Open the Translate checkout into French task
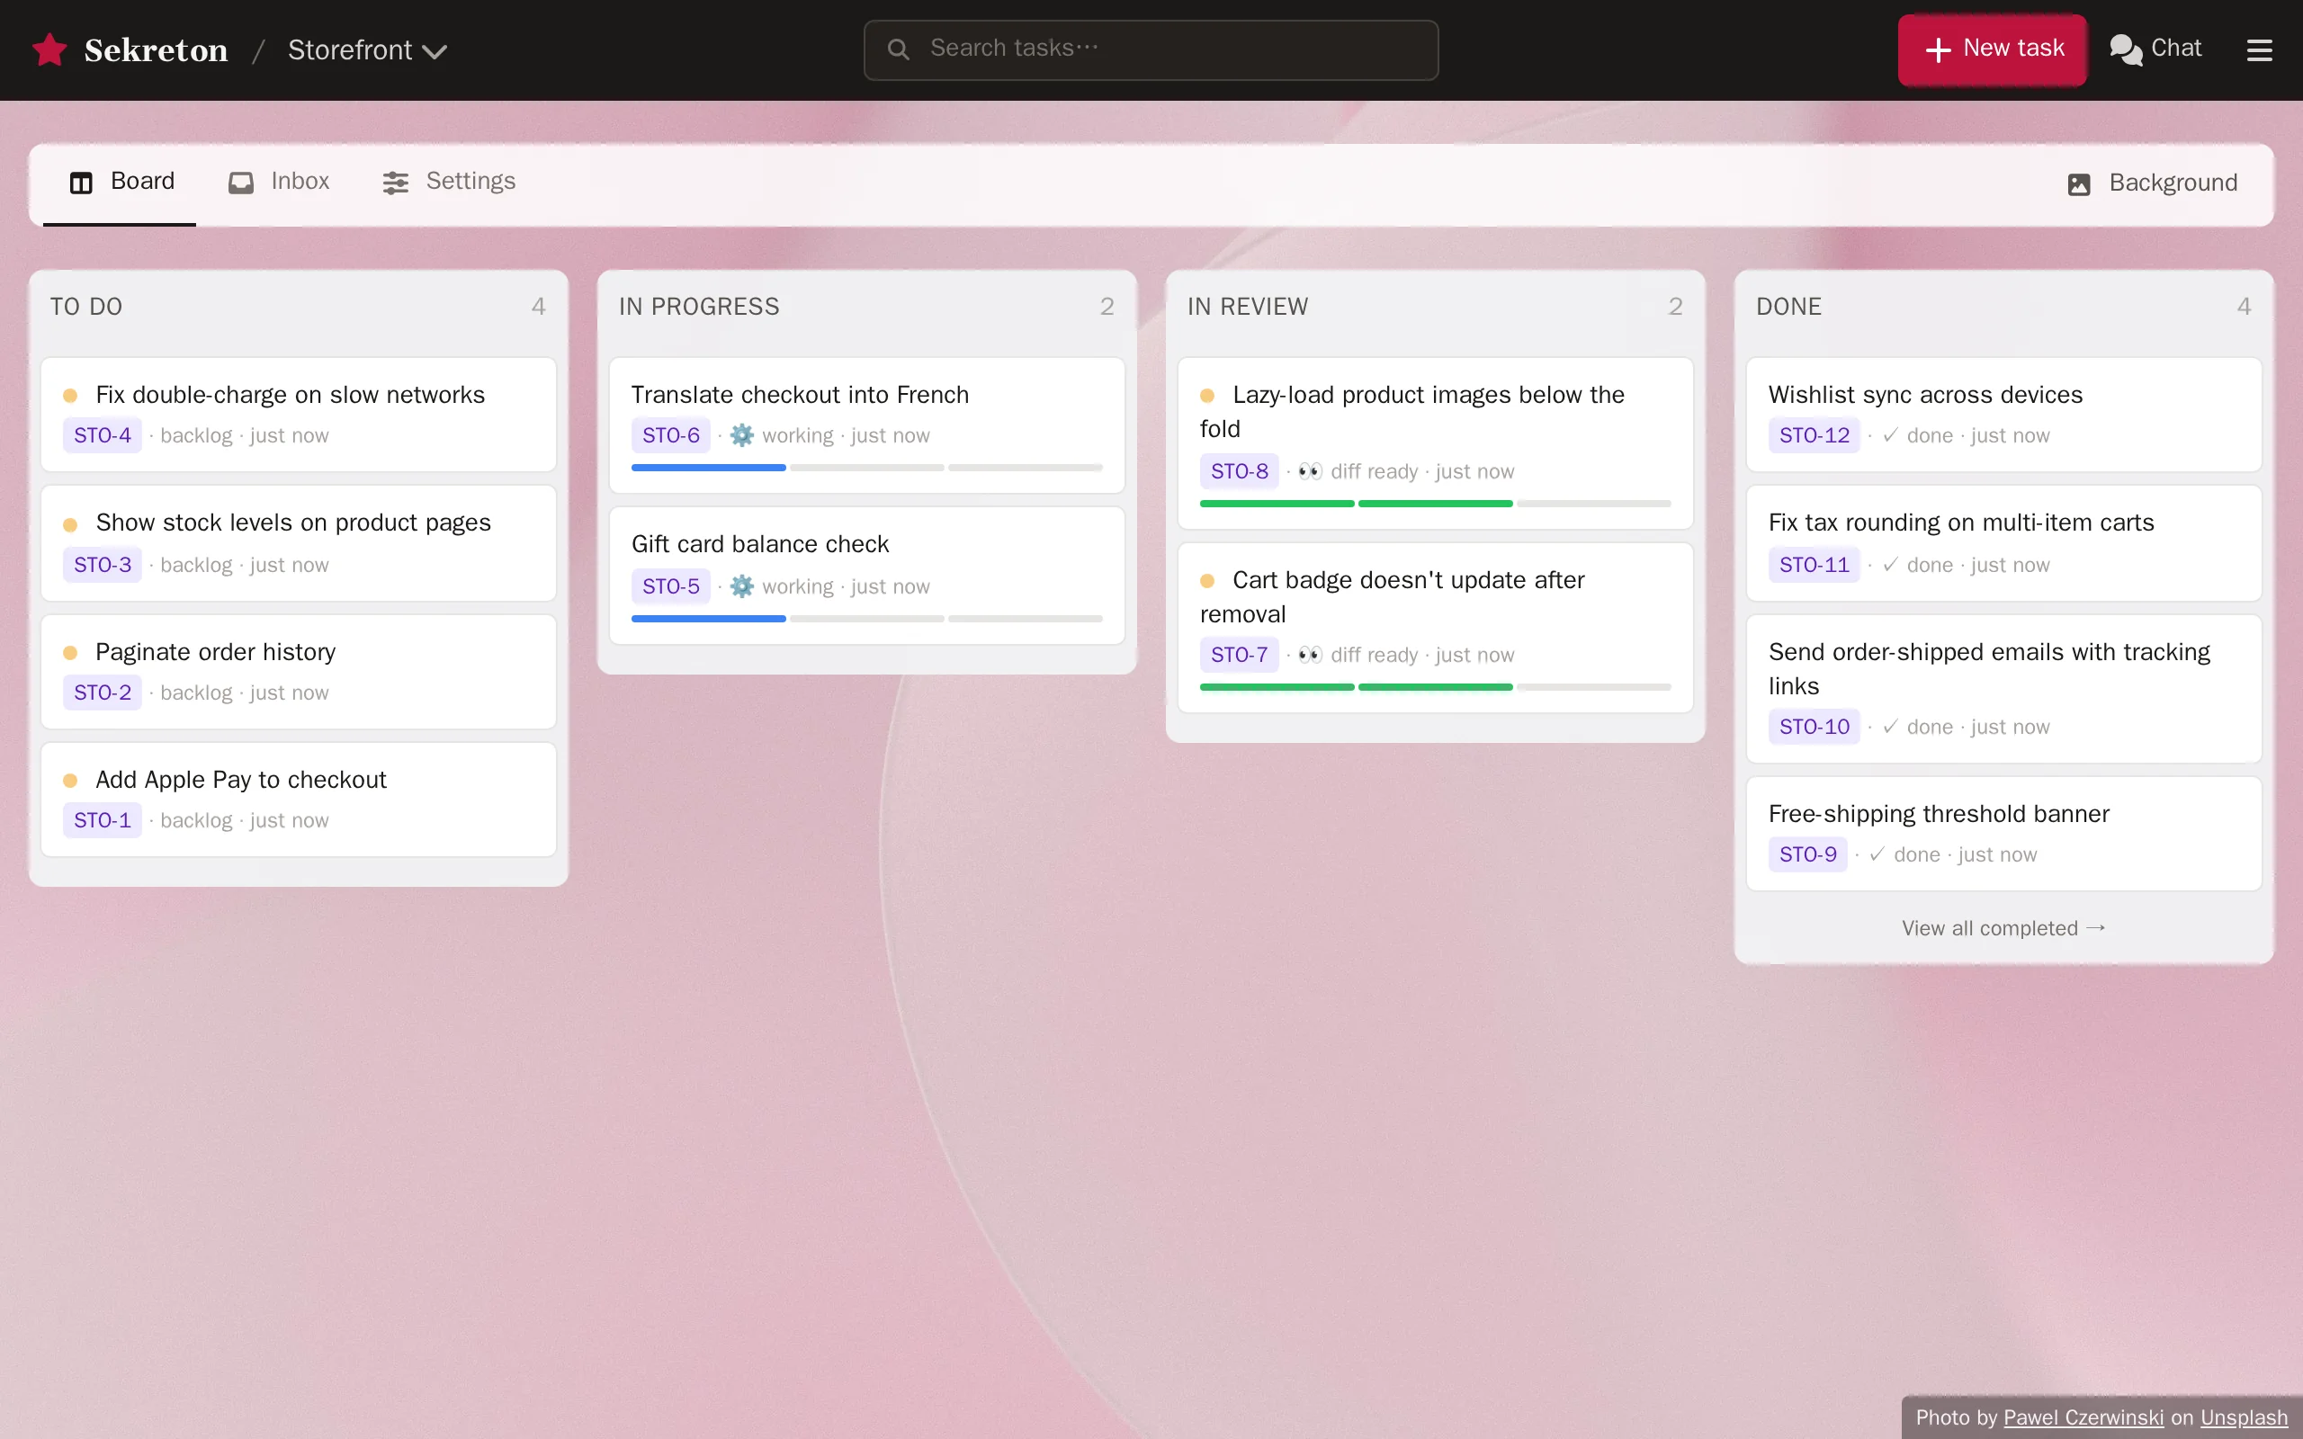This screenshot has width=2303, height=1439. 866,425
